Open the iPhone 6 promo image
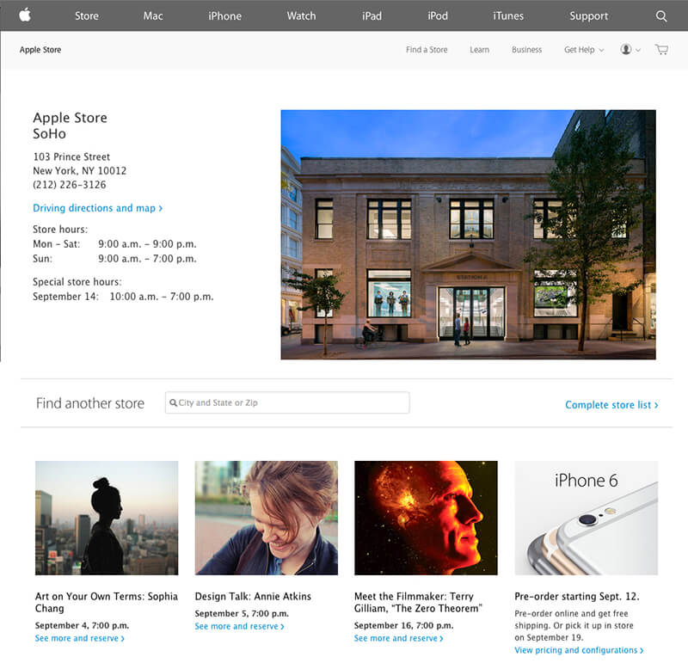Screen dimensions: 688x669 587,518
